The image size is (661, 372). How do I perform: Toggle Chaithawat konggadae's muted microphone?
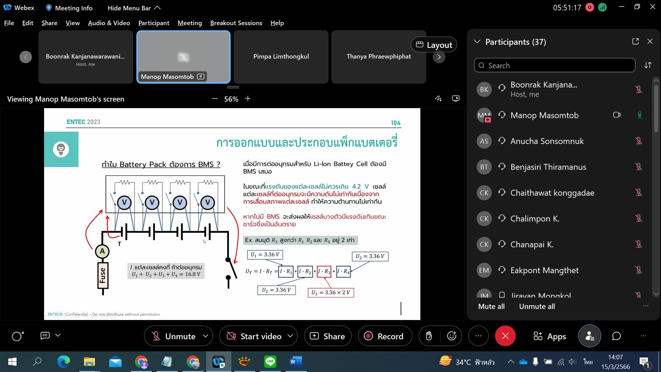(x=639, y=193)
